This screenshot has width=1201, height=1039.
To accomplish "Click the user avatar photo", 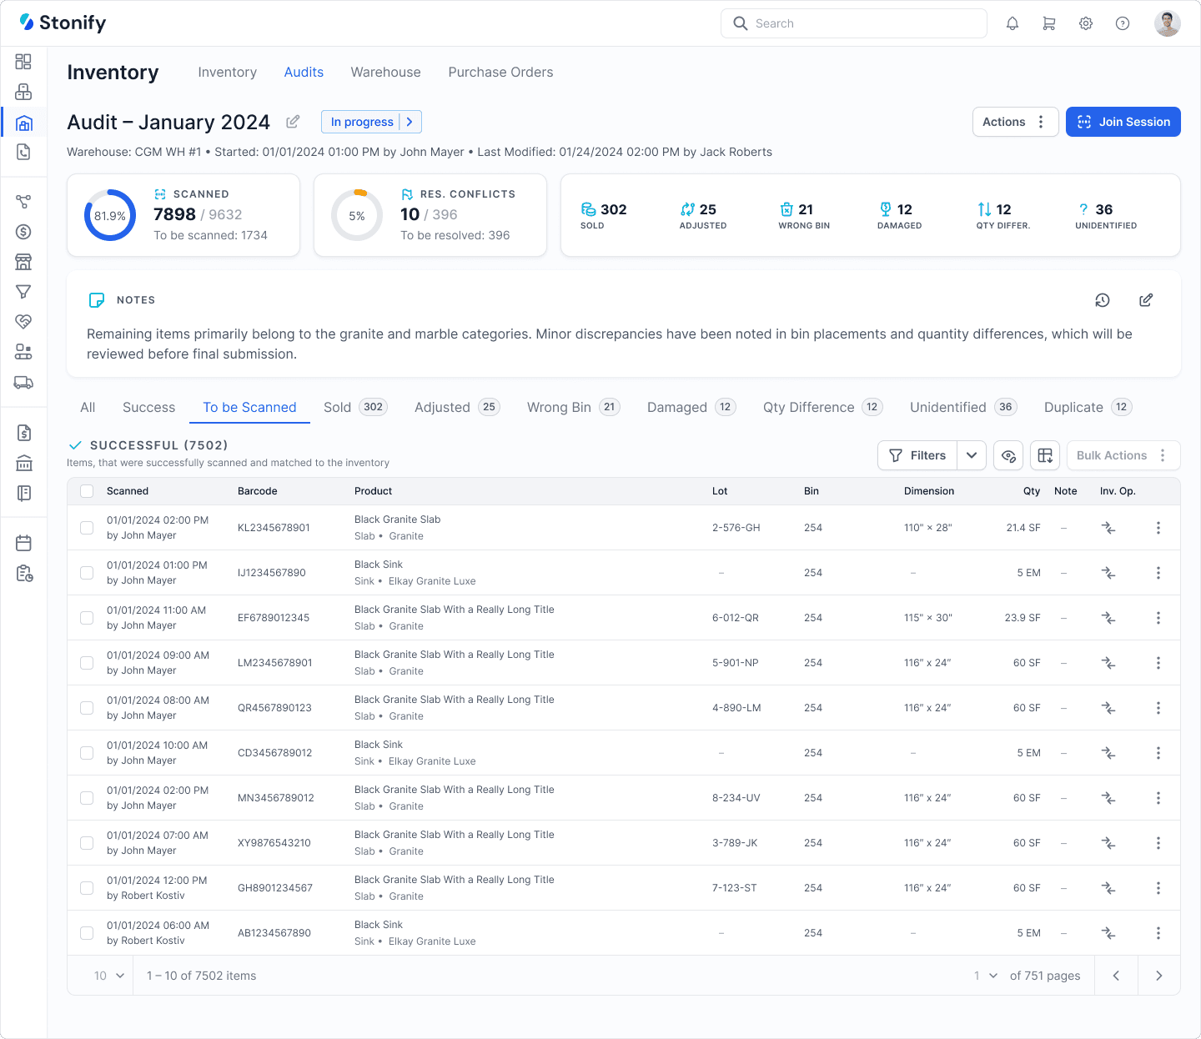I will pyautogui.click(x=1168, y=23).
